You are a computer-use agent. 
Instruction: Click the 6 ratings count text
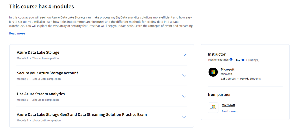pyautogui.click(x=253, y=60)
